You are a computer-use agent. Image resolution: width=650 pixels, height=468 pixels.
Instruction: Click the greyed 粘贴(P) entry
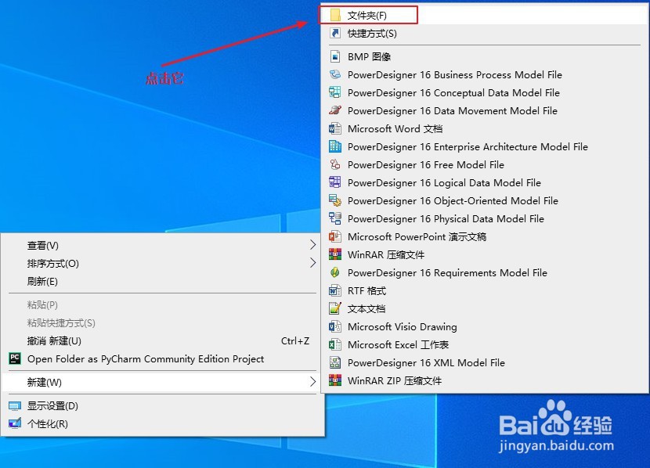coord(163,304)
